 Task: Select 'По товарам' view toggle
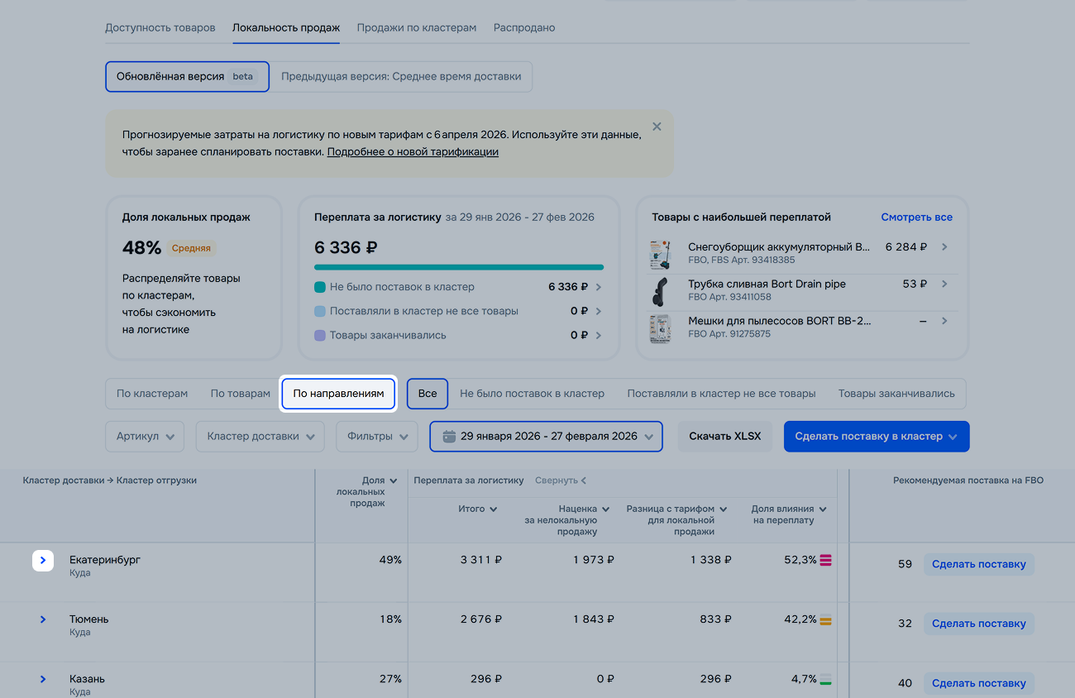coord(240,394)
